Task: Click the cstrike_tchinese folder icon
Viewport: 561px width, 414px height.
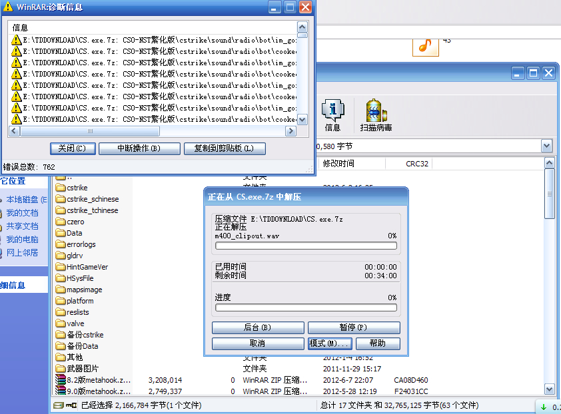Action: (61, 210)
